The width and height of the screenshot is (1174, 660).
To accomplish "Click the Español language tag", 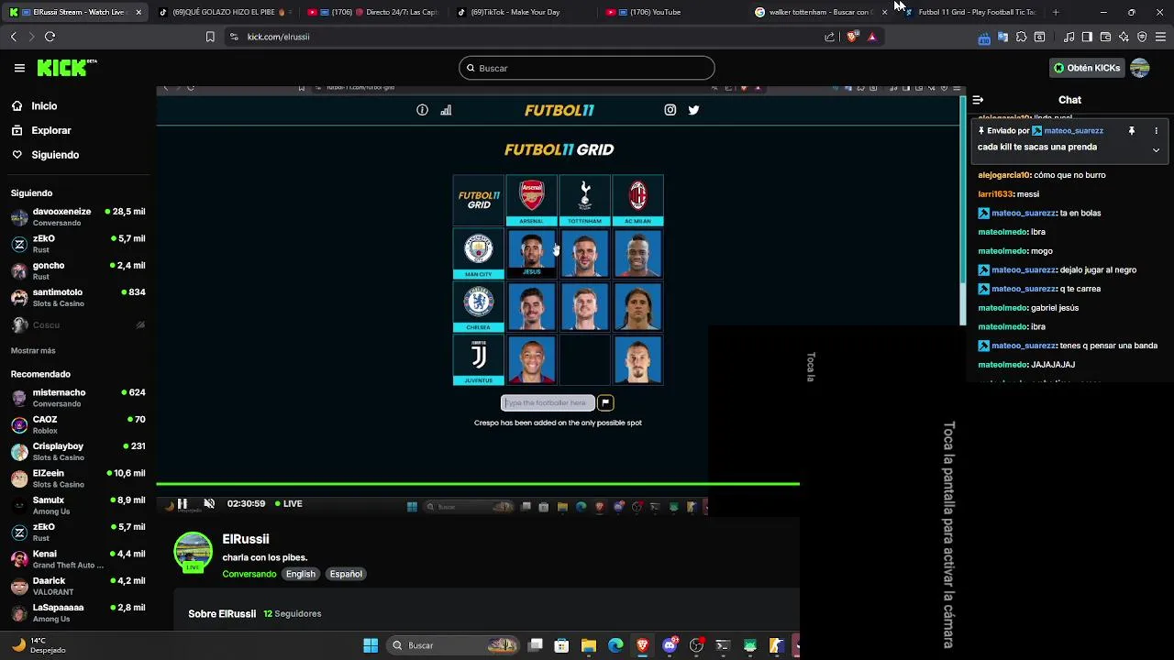I will pos(346,574).
